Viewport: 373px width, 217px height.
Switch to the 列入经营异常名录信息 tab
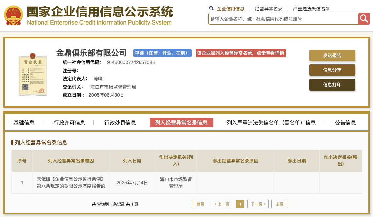point(181,123)
